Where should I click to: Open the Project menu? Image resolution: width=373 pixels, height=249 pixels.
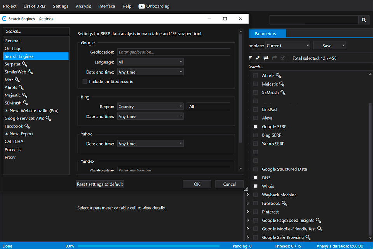click(x=10, y=6)
